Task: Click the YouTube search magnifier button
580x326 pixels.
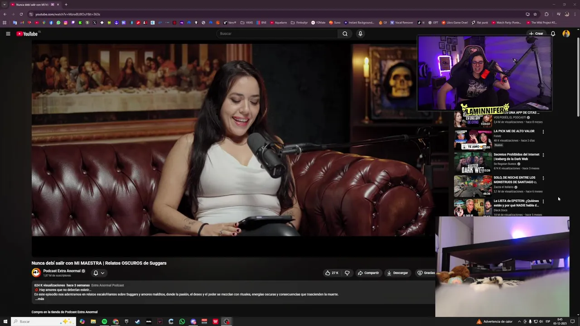Action: pyautogui.click(x=345, y=34)
